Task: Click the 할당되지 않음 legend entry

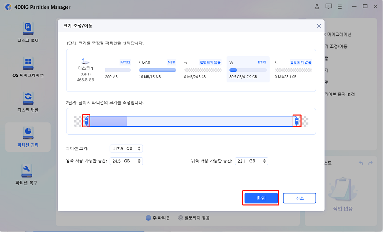Action: coord(194,218)
